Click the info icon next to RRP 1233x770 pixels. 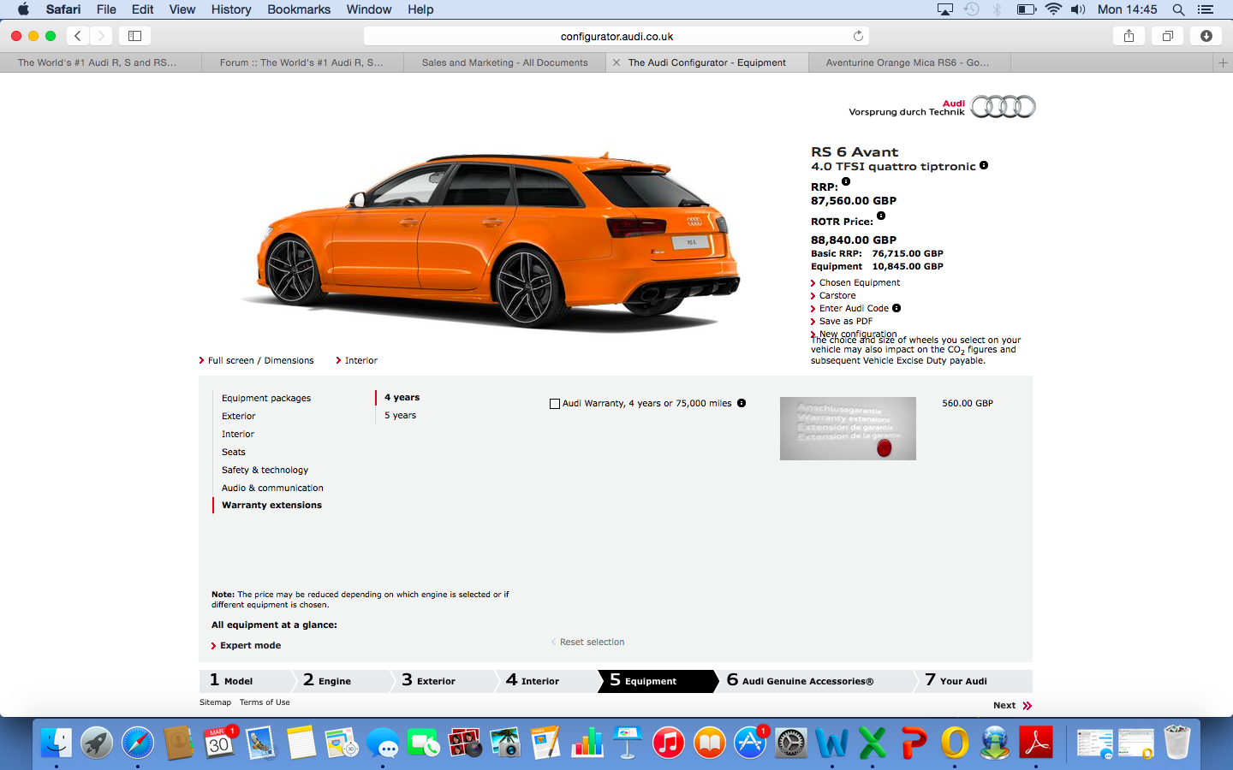pyautogui.click(x=846, y=181)
